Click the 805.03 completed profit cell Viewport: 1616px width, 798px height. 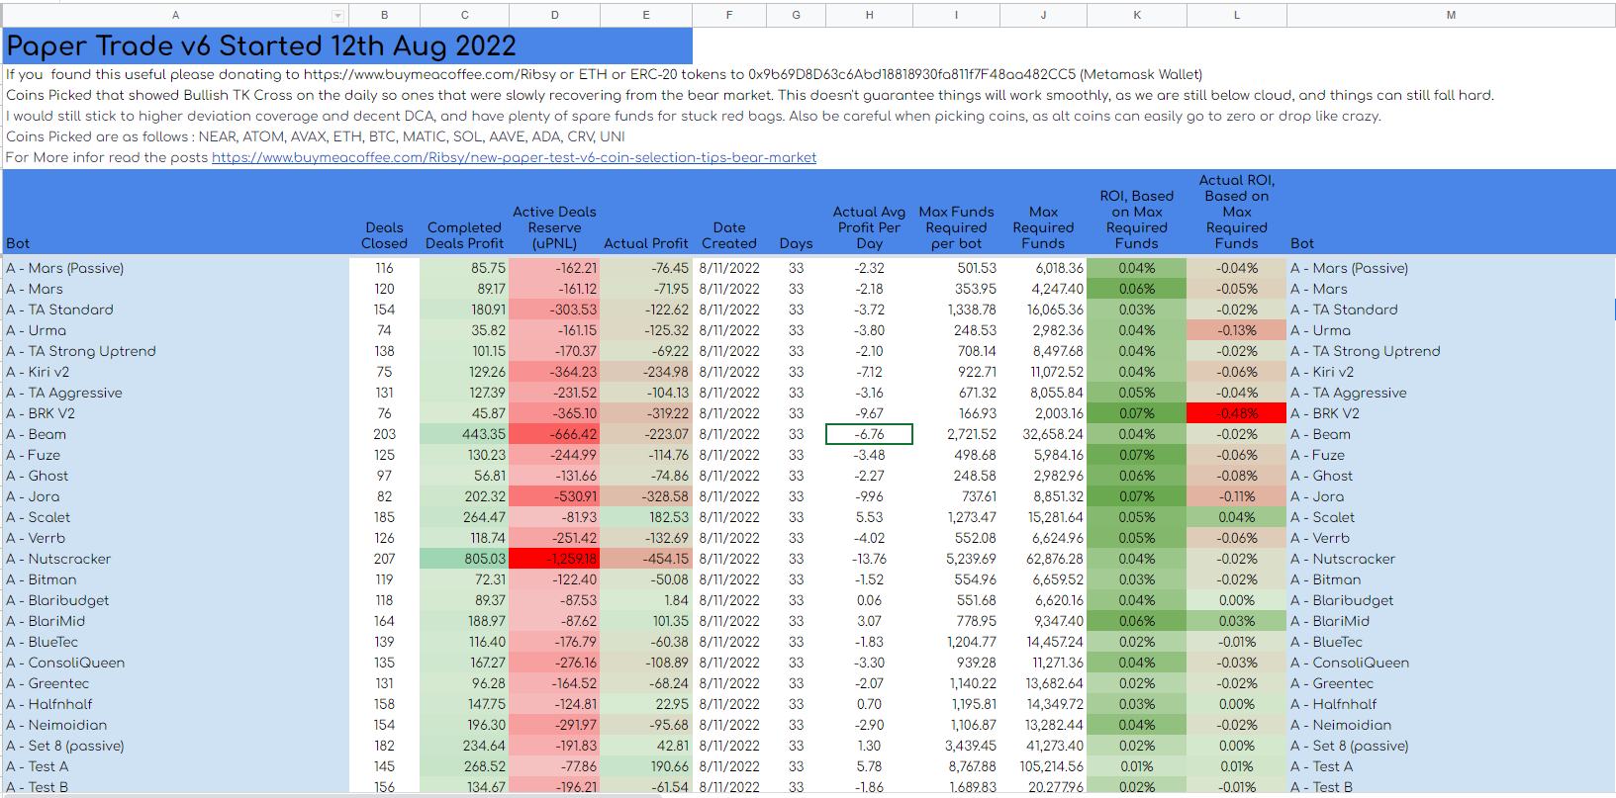(x=464, y=559)
